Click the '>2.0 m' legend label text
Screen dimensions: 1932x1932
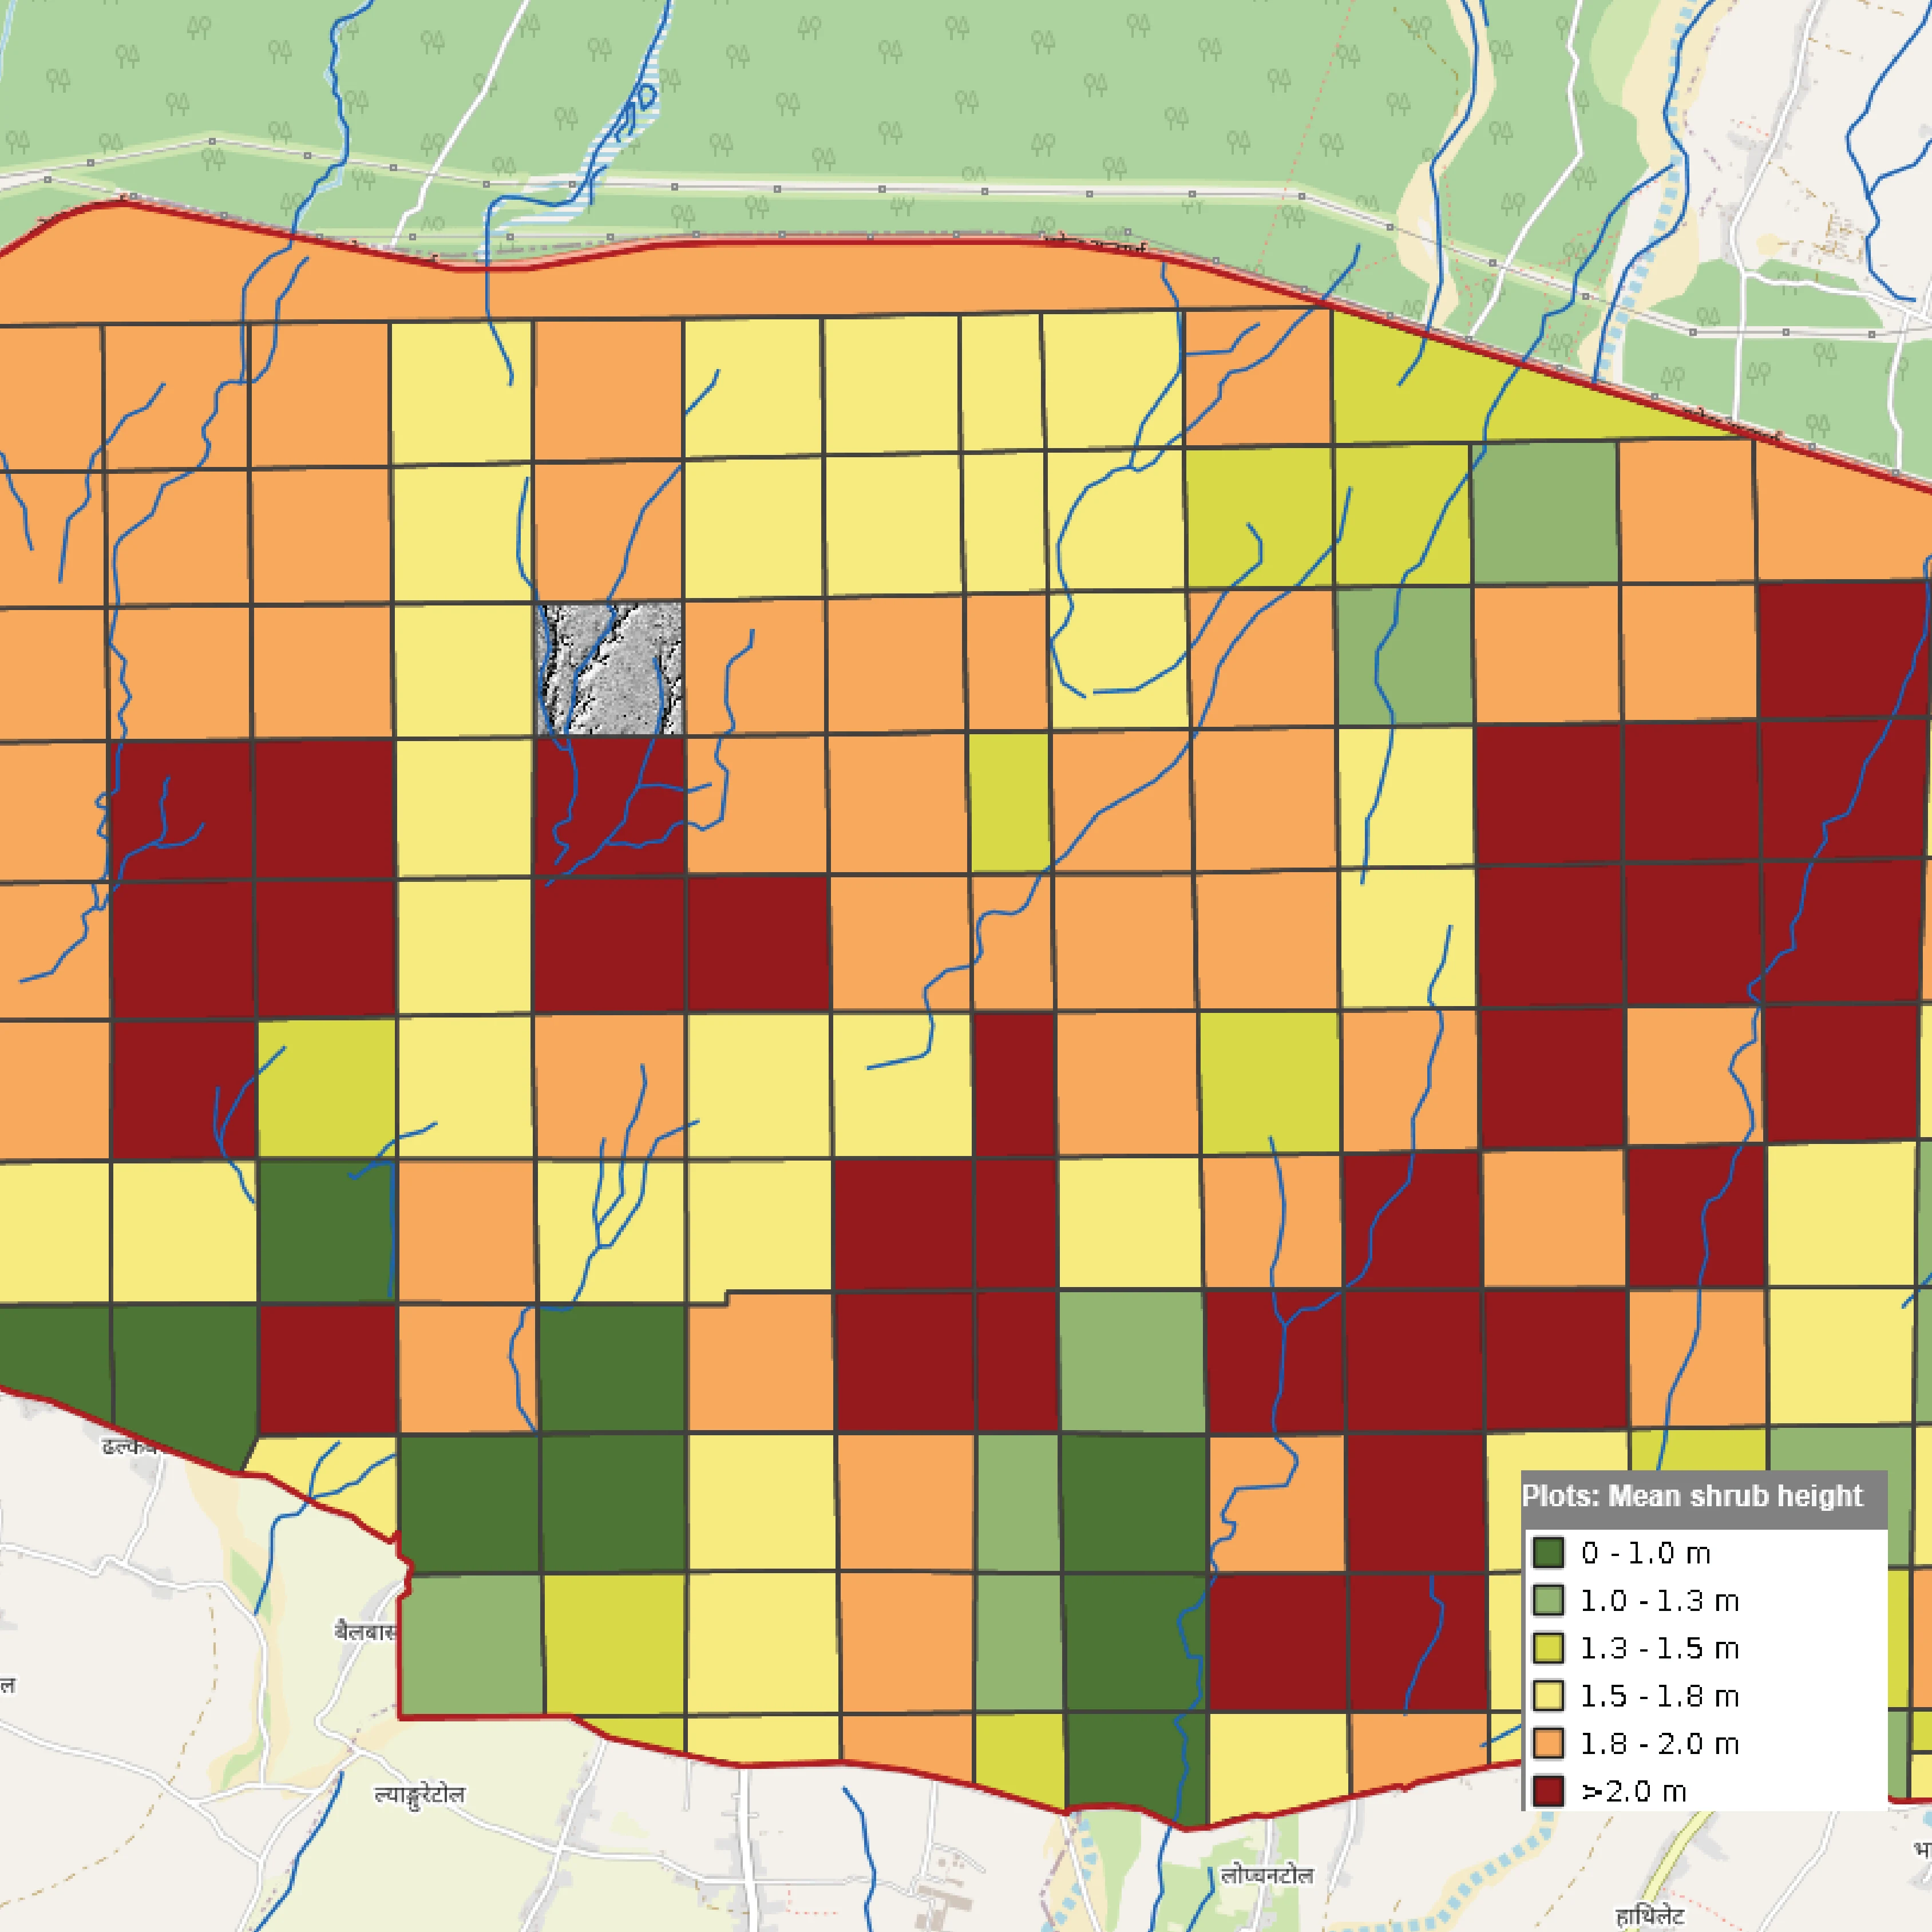(1634, 1791)
